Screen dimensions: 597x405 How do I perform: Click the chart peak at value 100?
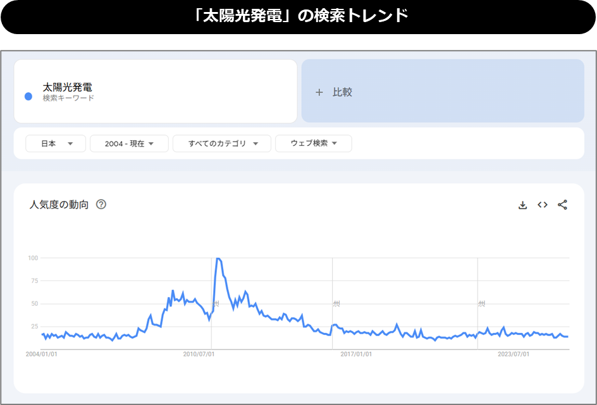(218, 258)
